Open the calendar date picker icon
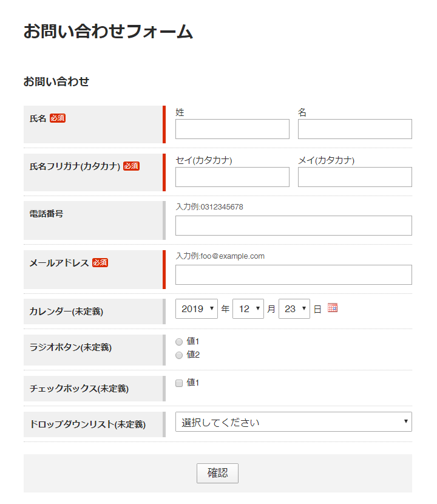The height and width of the screenshot is (504, 437). [x=332, y=308]
